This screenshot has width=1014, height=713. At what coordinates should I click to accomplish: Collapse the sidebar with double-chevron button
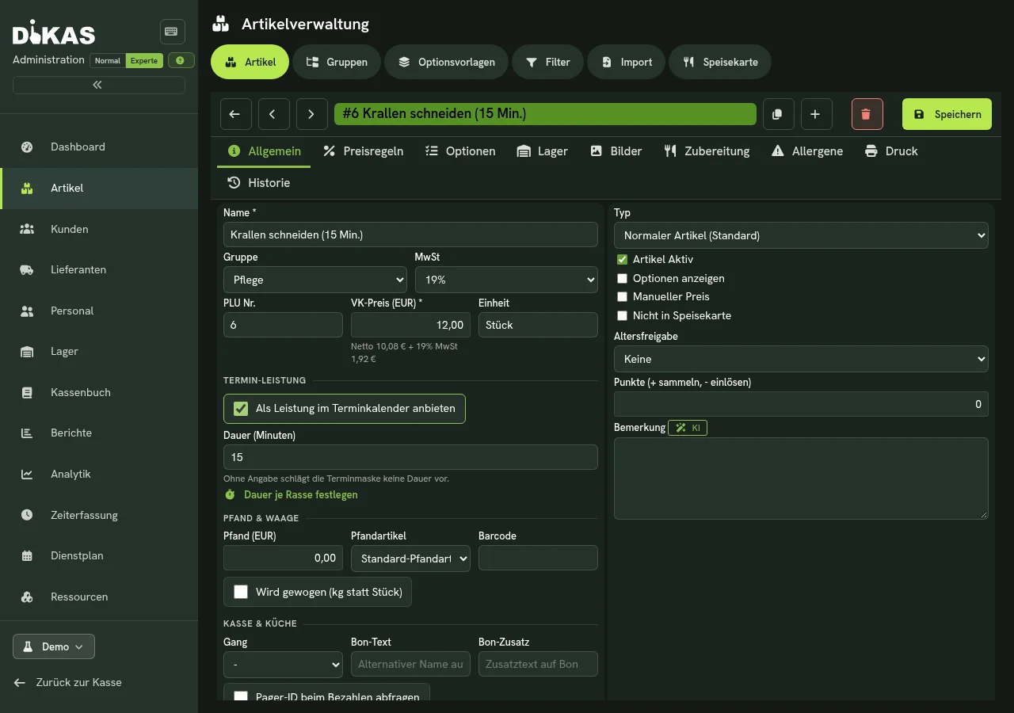99,85
